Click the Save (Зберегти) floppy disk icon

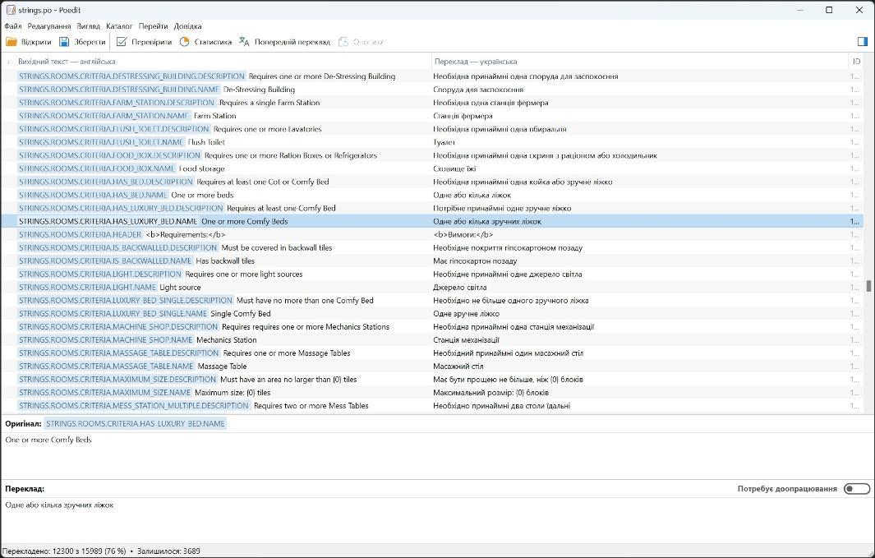[64, 42]
